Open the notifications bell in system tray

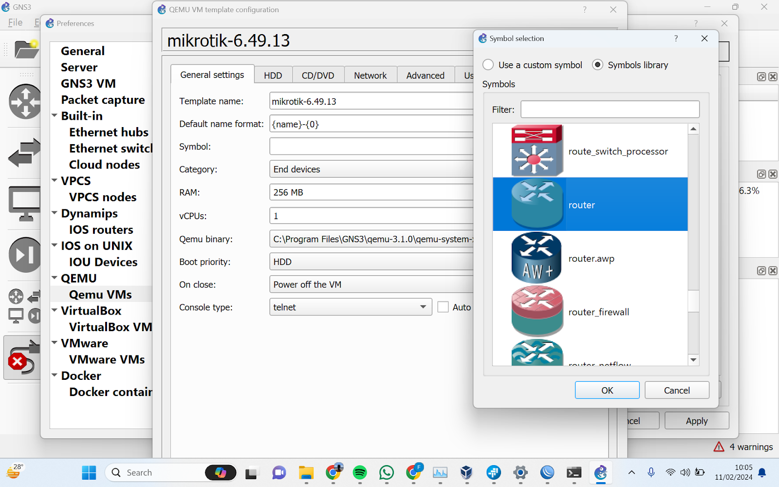pyautogui.click(x=762, y=472)
